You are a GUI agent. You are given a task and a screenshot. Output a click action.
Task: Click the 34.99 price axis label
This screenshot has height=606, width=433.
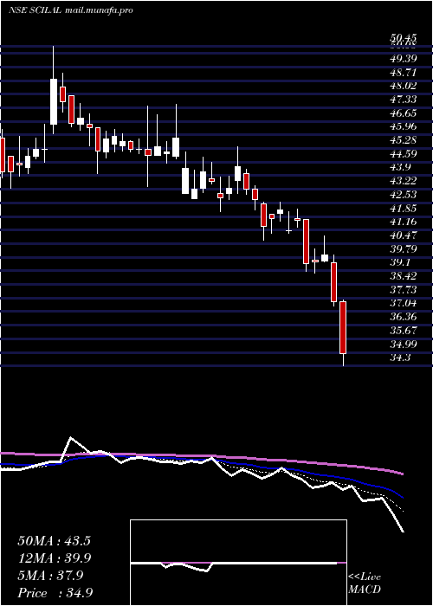(404, 344)
